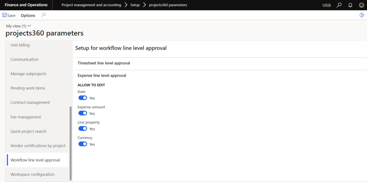367x182 pixels.
Task: Select the Workspace configuration tab
Action: 32,174
